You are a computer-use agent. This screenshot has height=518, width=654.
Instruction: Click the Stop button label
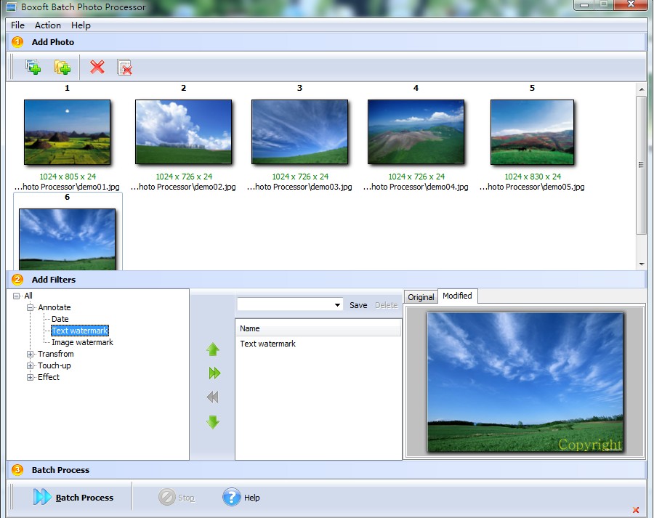[186, 498]
